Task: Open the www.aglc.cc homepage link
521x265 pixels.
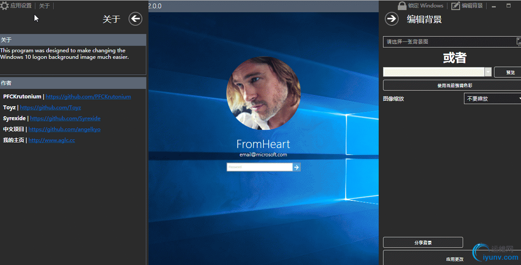Action: click(51, 140)
